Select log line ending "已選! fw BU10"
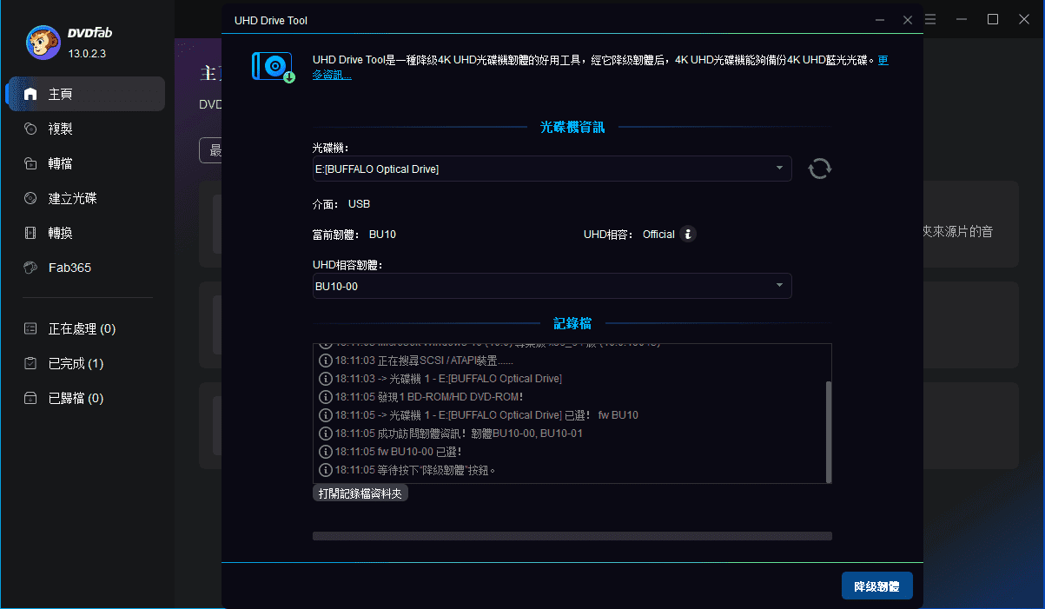 pyautogui.click(x=479, y=415)
